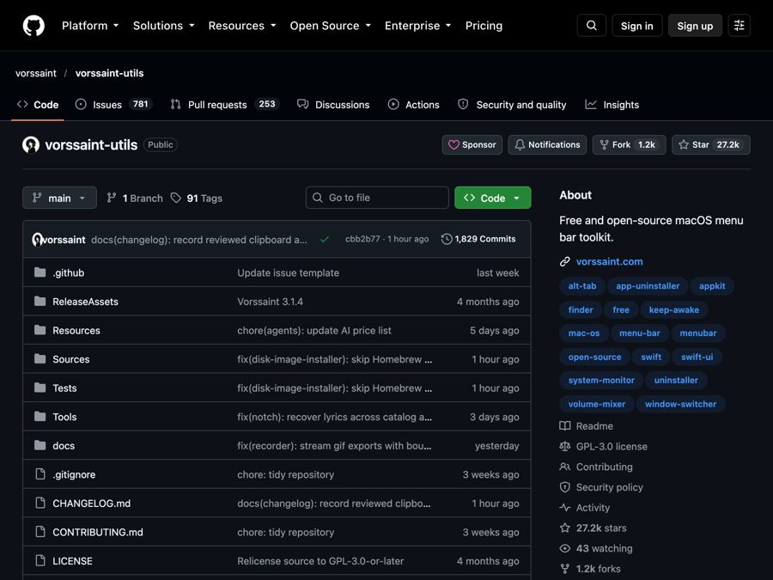This screenshot has width=773, height=580.
Task: Click the 1,829 Commits history icon
Action: 447,239
